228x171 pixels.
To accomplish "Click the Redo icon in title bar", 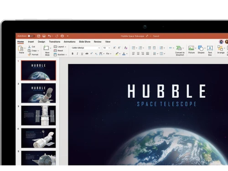I will point(57,36).
